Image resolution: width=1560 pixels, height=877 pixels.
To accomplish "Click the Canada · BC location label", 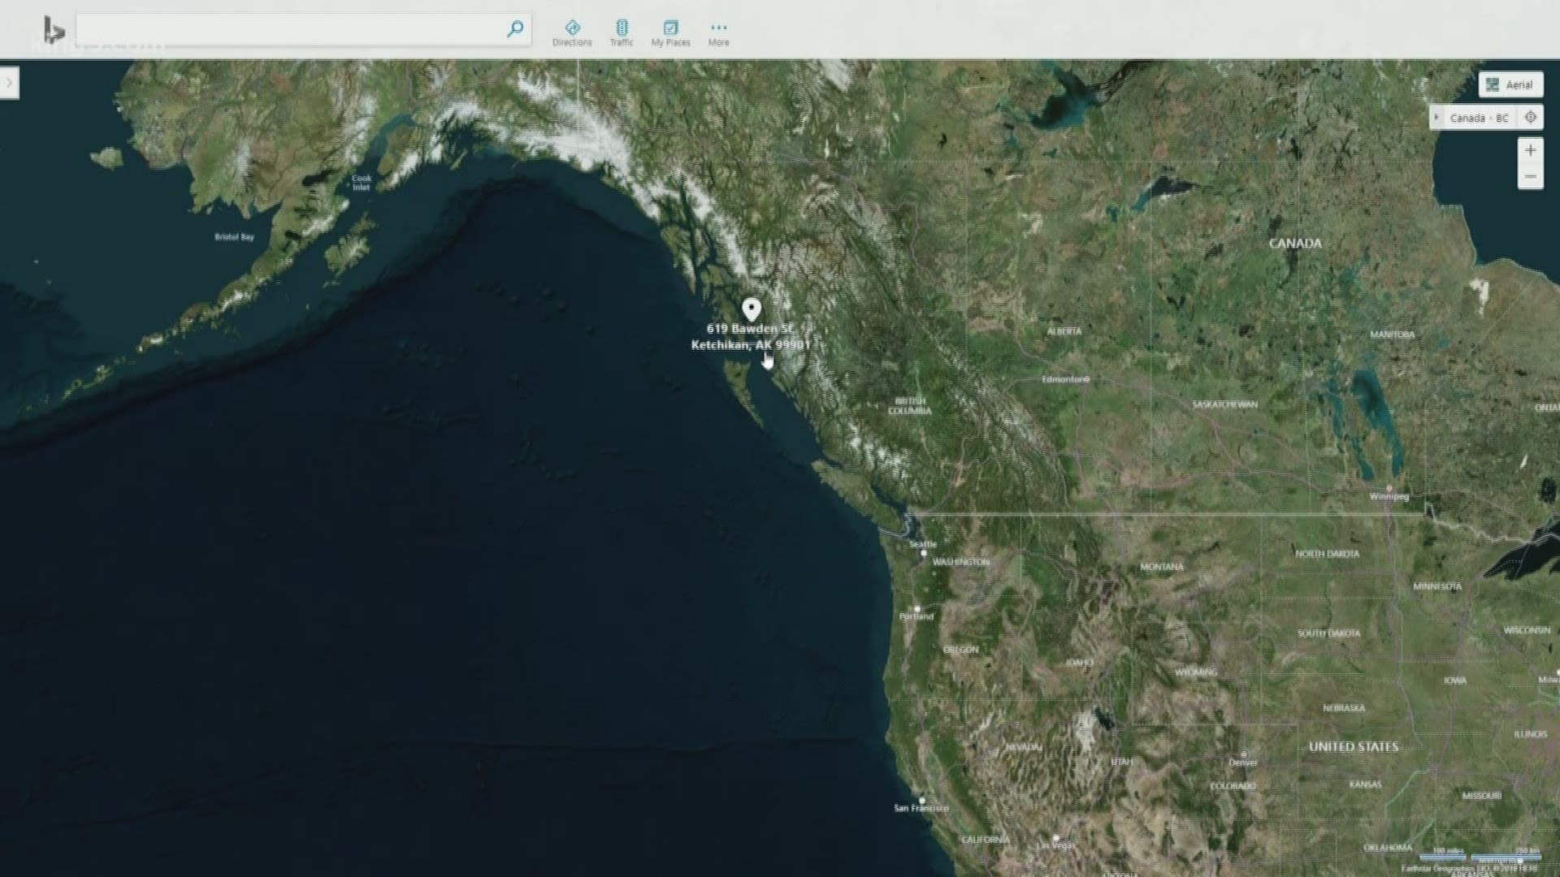I will pyautogui.click(x=1479, y=118).
